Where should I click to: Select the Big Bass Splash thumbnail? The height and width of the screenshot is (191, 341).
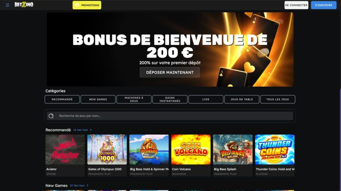click(233, 150)
